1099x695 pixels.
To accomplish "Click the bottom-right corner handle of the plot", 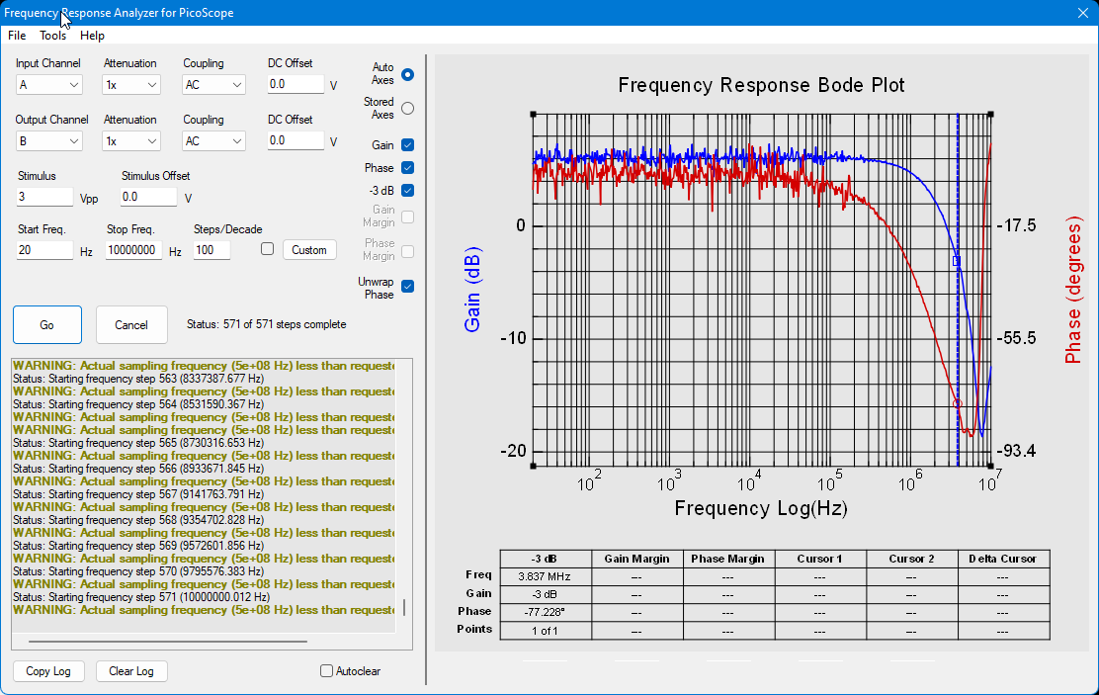I will click(x=990, y=466).
